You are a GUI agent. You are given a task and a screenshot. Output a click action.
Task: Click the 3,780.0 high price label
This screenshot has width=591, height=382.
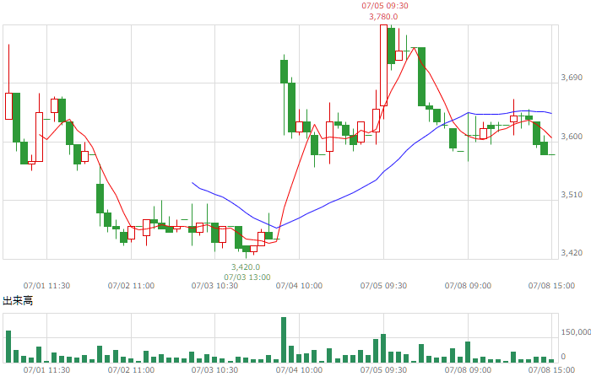tap(383, 17)
